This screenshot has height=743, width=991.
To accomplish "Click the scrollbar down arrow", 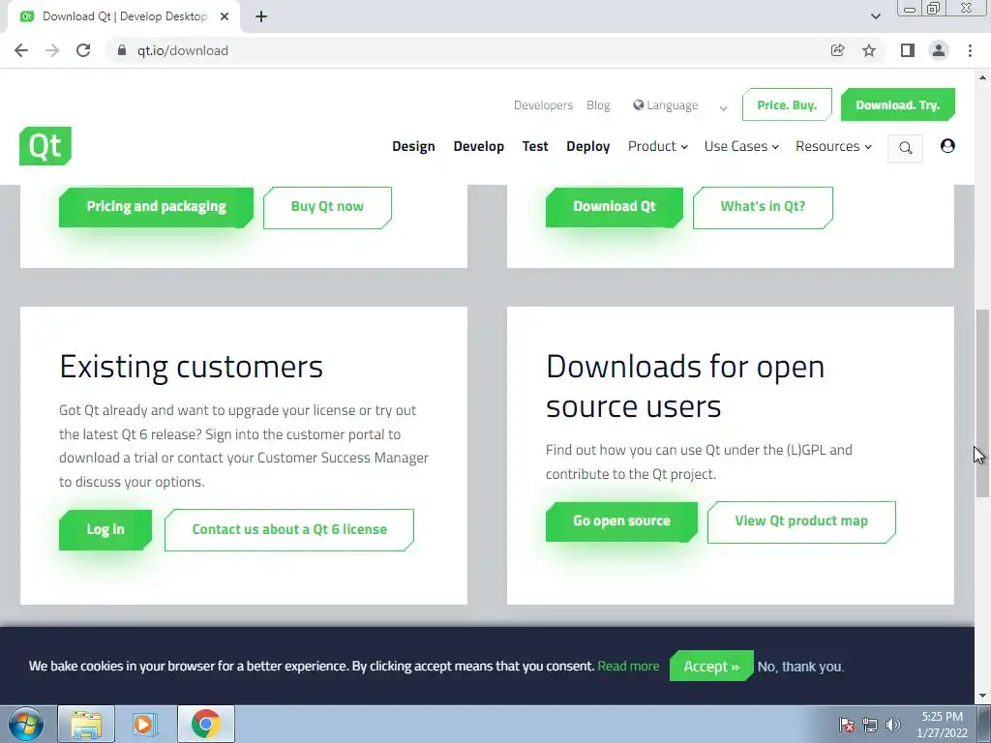I will pos(982,697).
